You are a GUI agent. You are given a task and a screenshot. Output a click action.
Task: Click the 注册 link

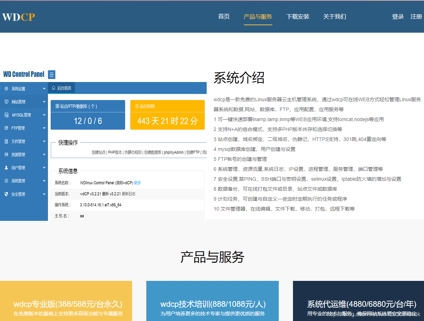point(416,16)
